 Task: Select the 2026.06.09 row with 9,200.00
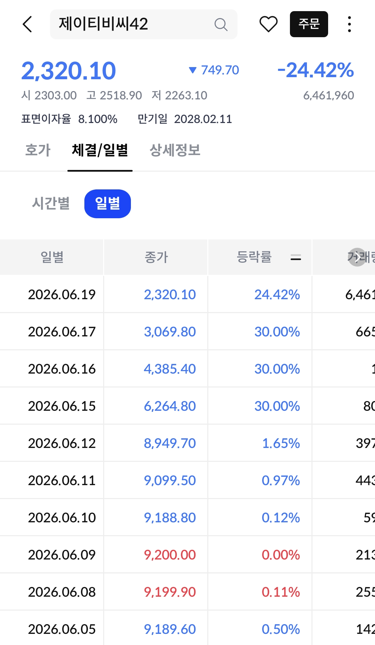(187, 555)
